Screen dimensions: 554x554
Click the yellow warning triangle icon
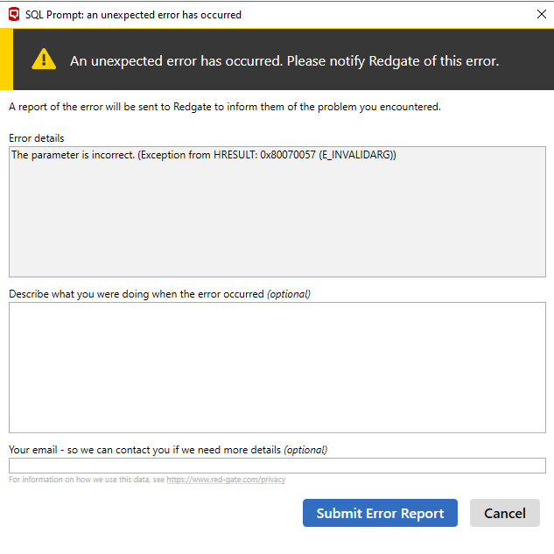click(44, 60)
